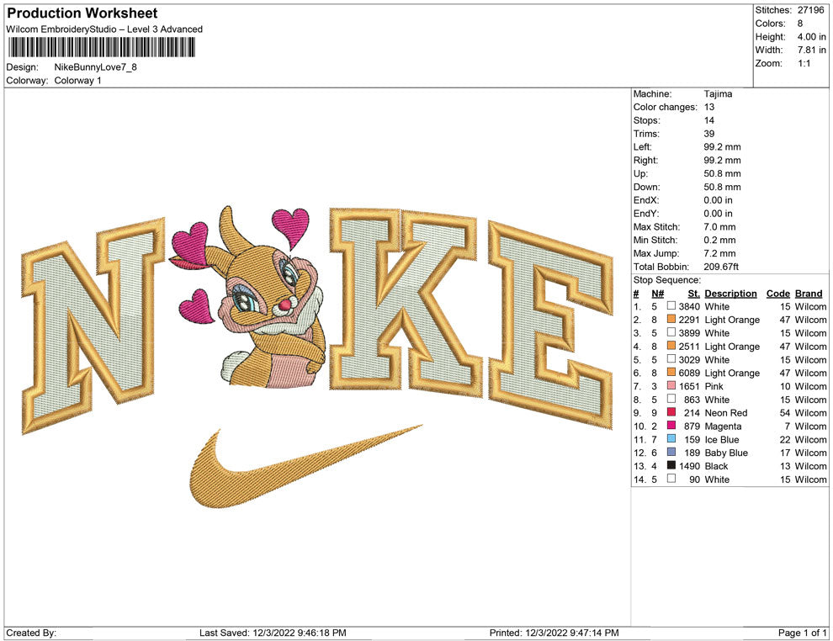Click the EndX value '0.00 in'
Screen dimensions: 833x641
point(719,200)
